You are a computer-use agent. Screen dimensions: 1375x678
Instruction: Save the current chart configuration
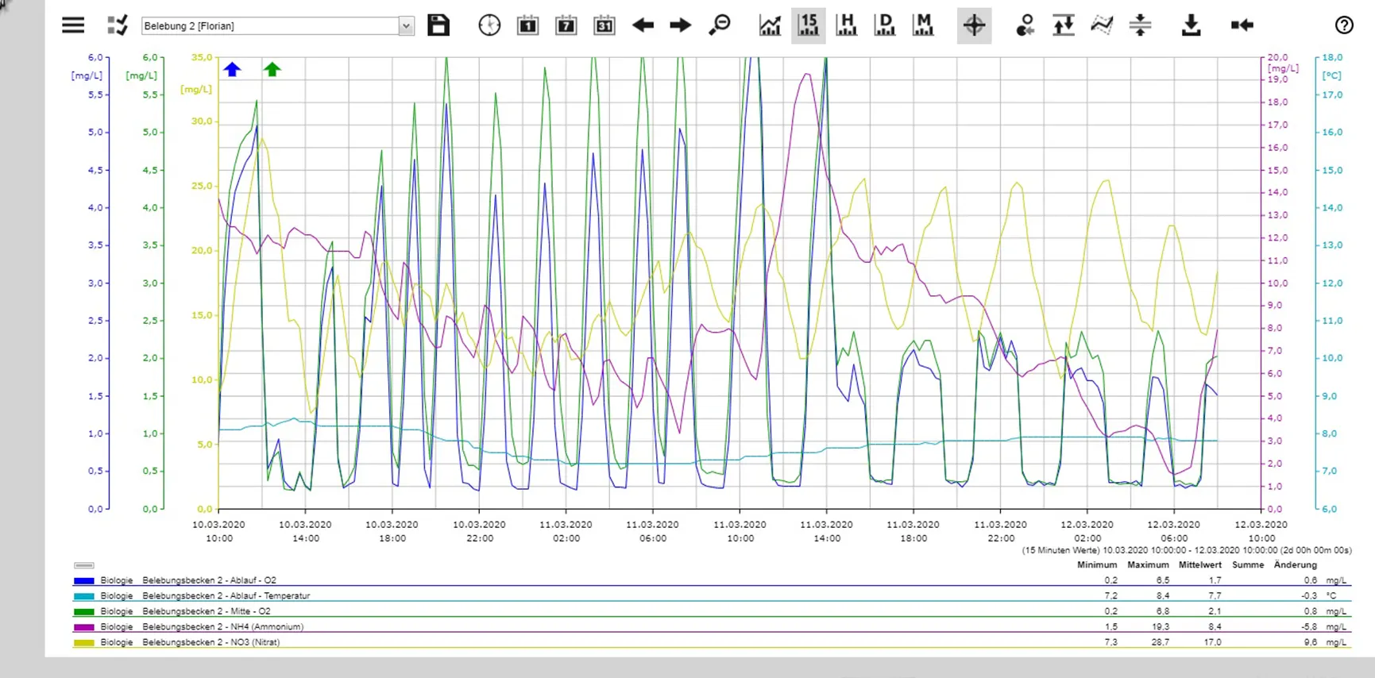click(438, 25)
